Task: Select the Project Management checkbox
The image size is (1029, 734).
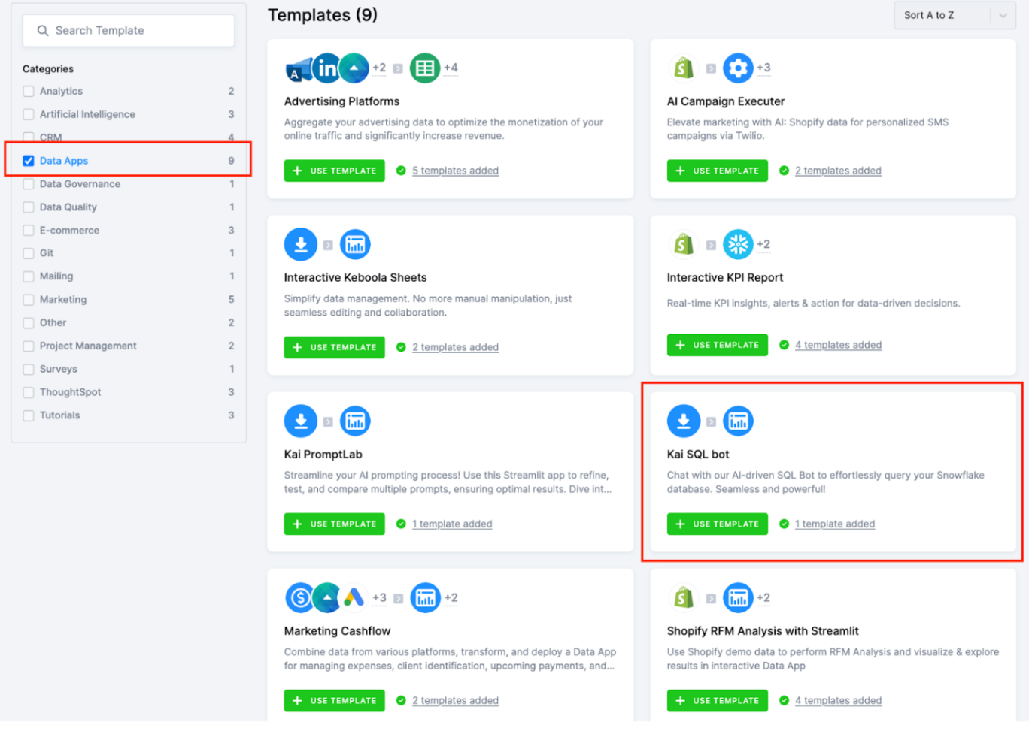Action: pyautogui.click(x=29, y=346)
